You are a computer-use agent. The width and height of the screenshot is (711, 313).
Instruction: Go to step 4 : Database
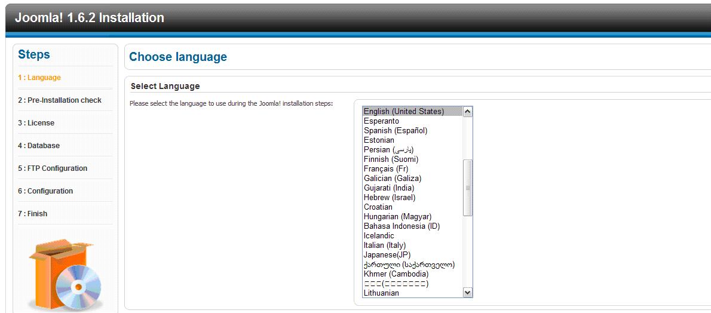(x=39, y=146)
